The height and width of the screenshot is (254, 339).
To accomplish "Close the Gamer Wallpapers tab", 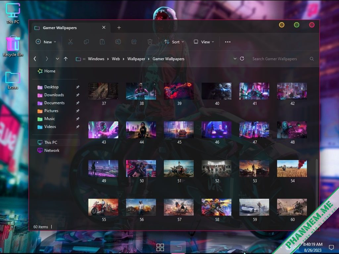I will (x=104, y=27).
